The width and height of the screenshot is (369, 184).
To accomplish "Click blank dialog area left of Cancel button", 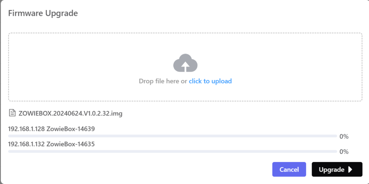I will tap(144, 170).
